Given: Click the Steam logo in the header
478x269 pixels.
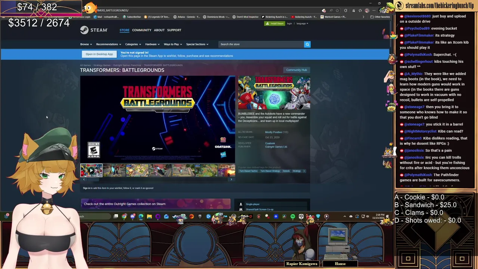Looking at the screenshot, I should pos(94,30).
